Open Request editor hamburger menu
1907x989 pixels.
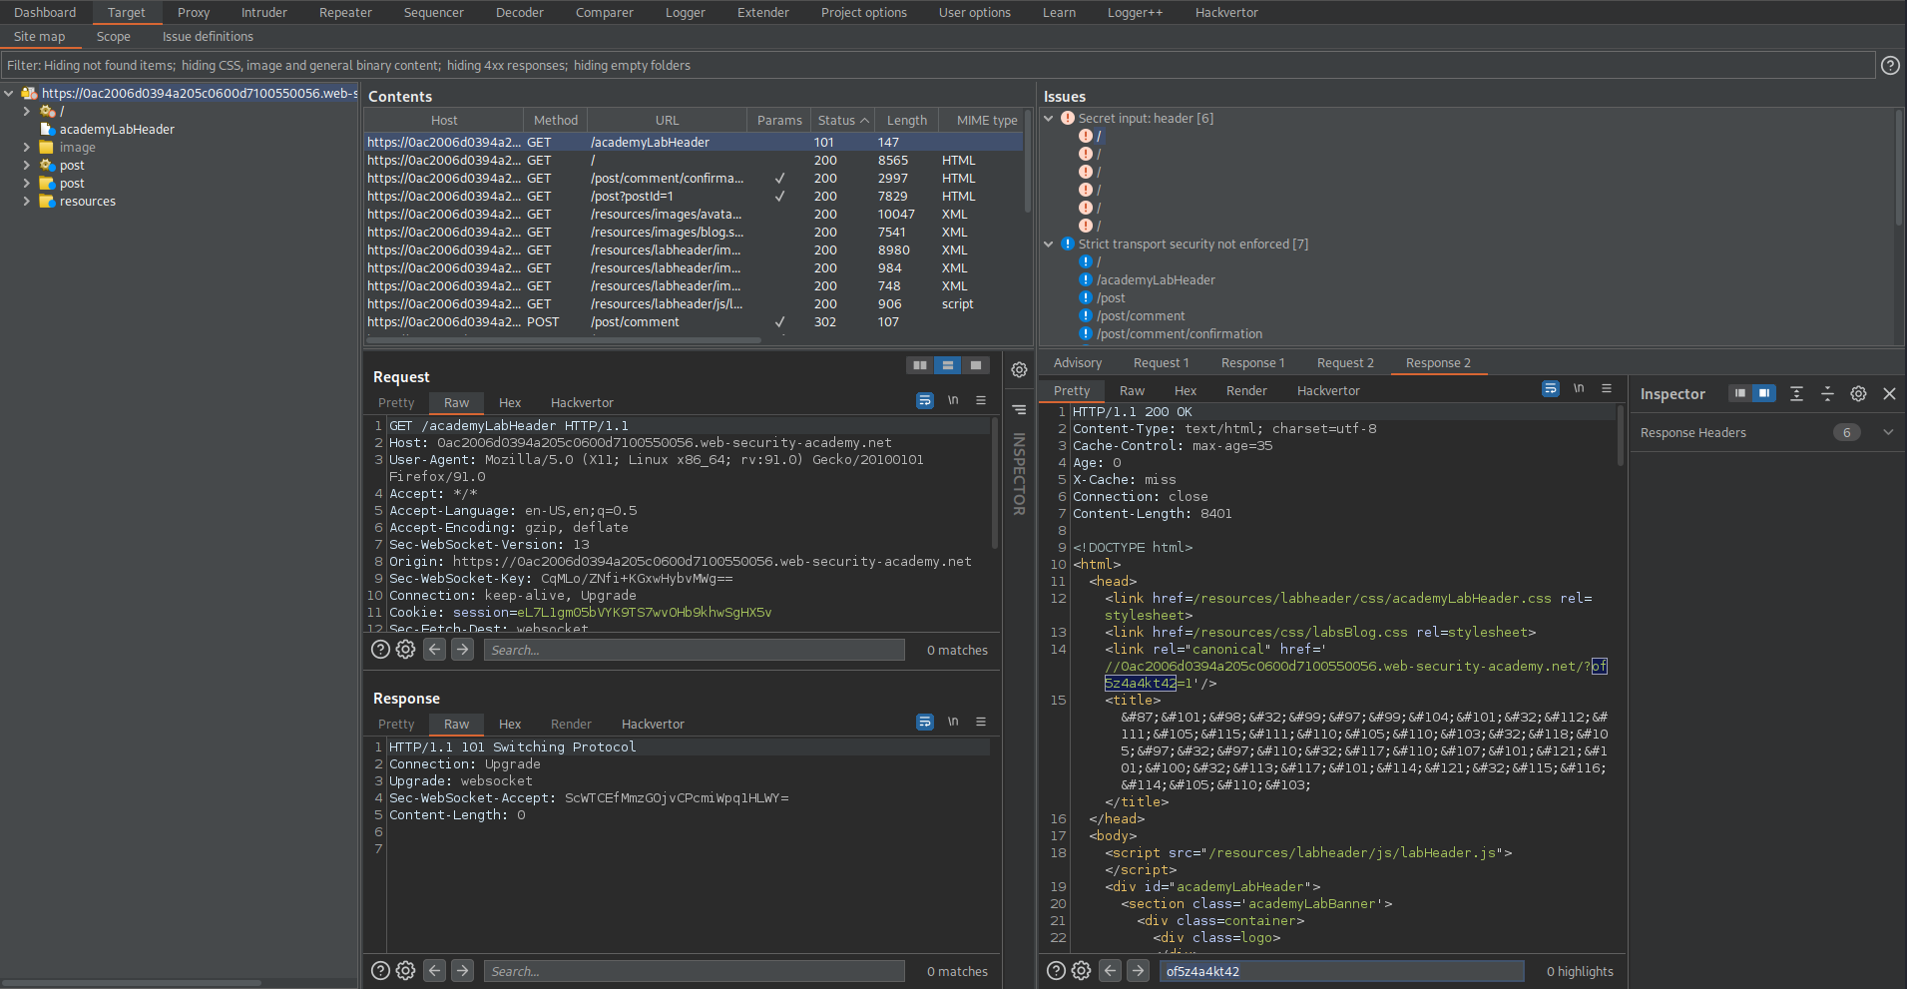(981, 400)
